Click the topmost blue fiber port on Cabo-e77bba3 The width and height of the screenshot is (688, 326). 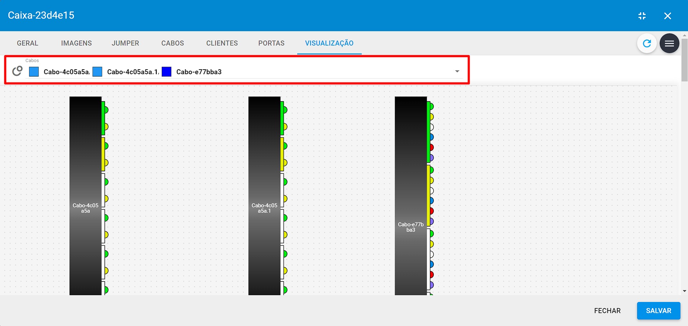pyautogui.click(x=432, y=137)
